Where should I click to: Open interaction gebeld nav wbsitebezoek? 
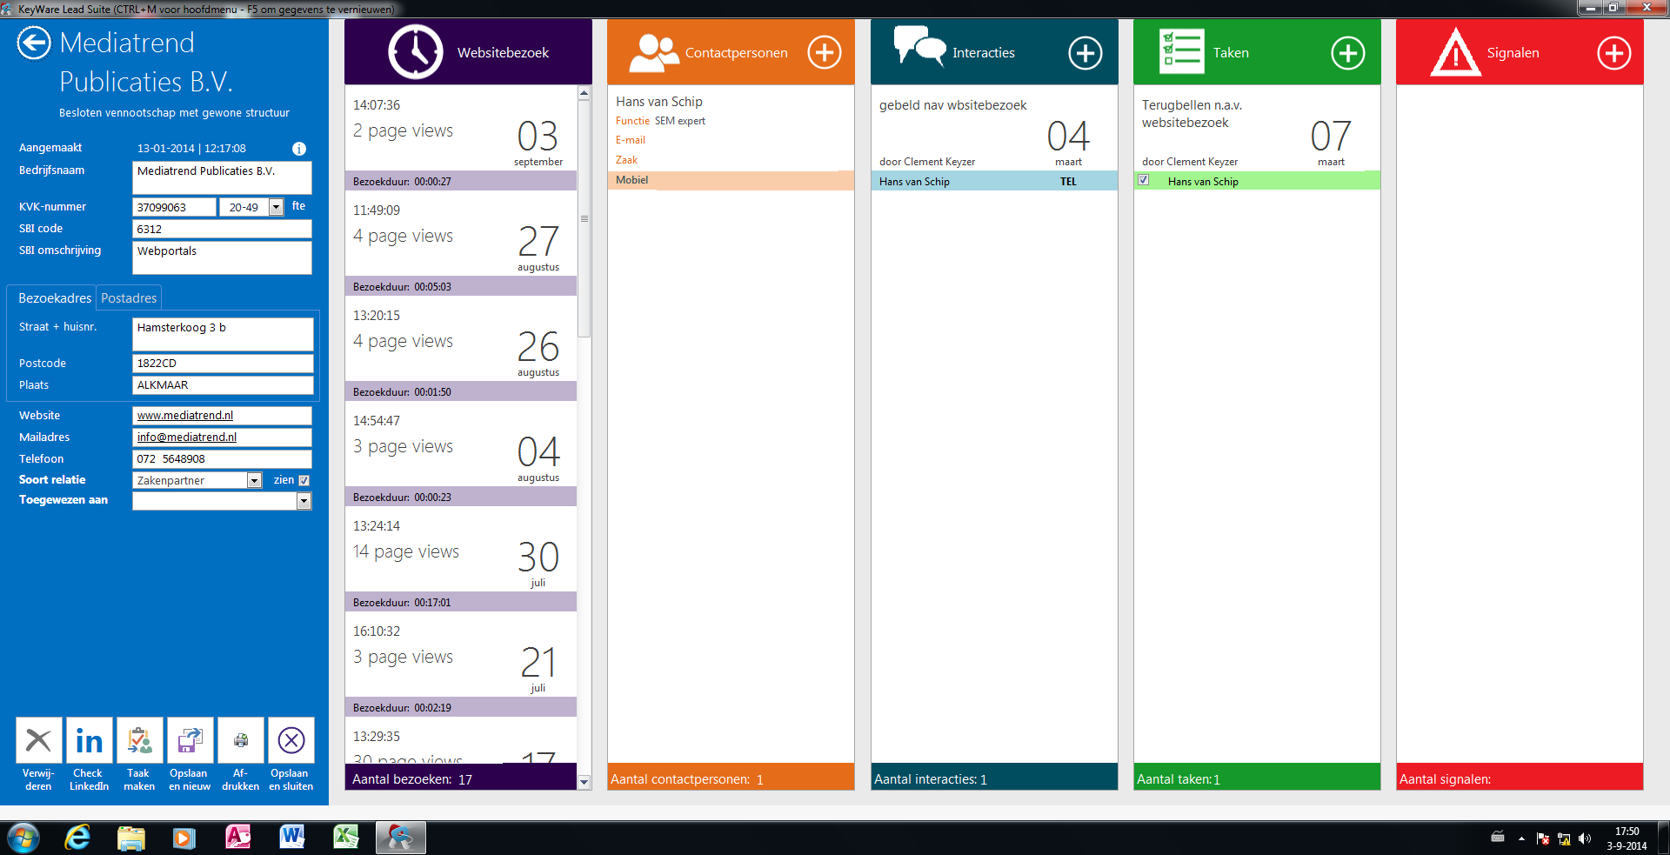click(x=952, y=105)
